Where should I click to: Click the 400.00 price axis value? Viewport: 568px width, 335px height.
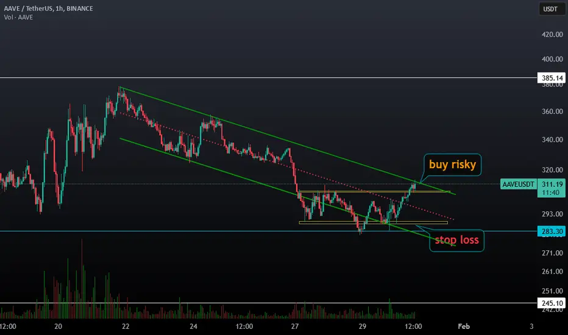[x=552, y=59]
